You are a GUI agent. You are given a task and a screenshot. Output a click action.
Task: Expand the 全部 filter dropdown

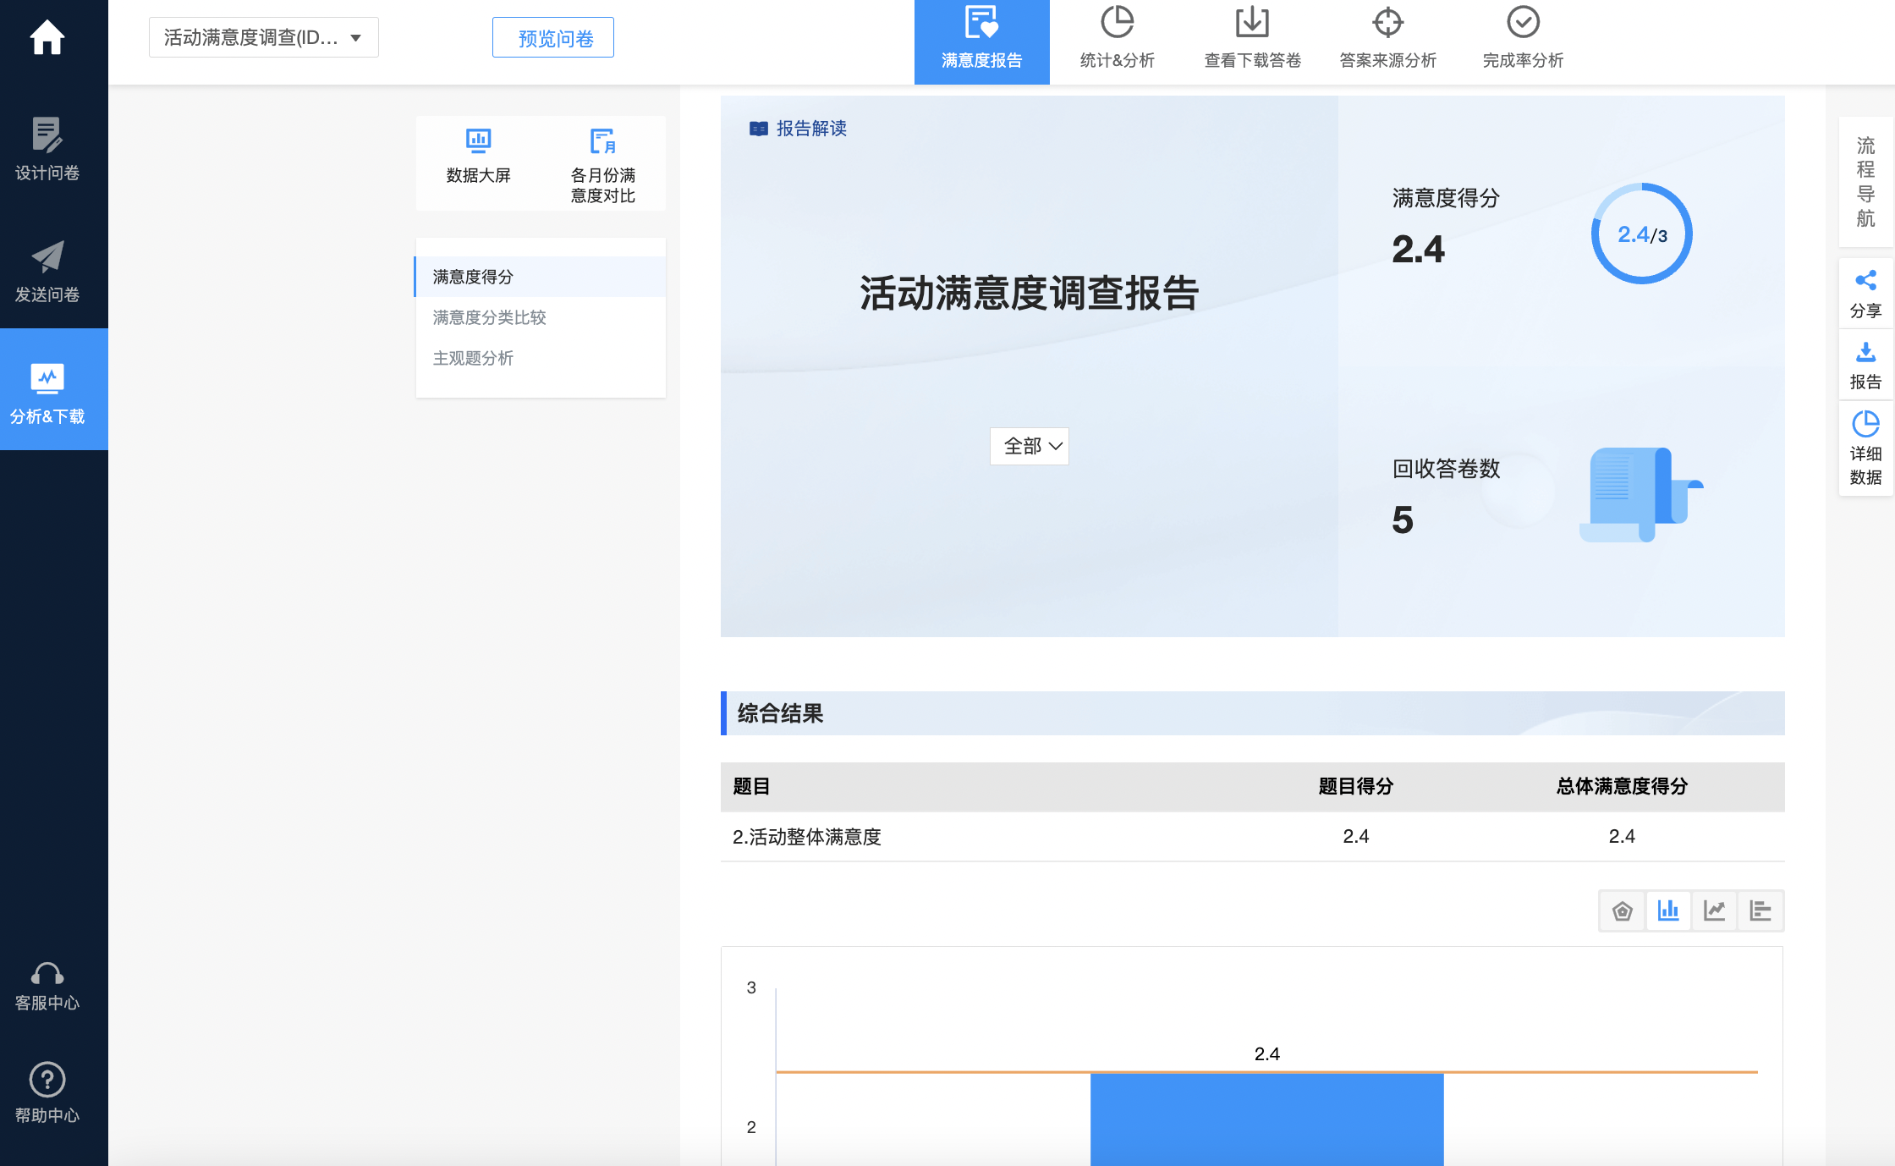[1030, 446]
